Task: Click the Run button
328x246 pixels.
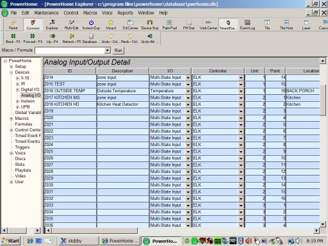Action: click(x=118, y=51)
